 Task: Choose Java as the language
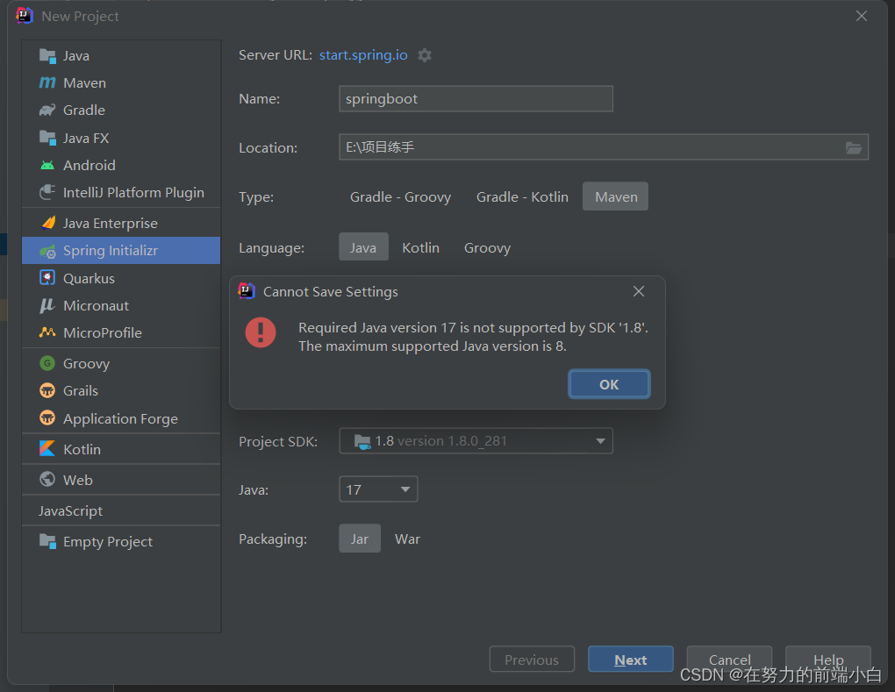click(363, 247)
